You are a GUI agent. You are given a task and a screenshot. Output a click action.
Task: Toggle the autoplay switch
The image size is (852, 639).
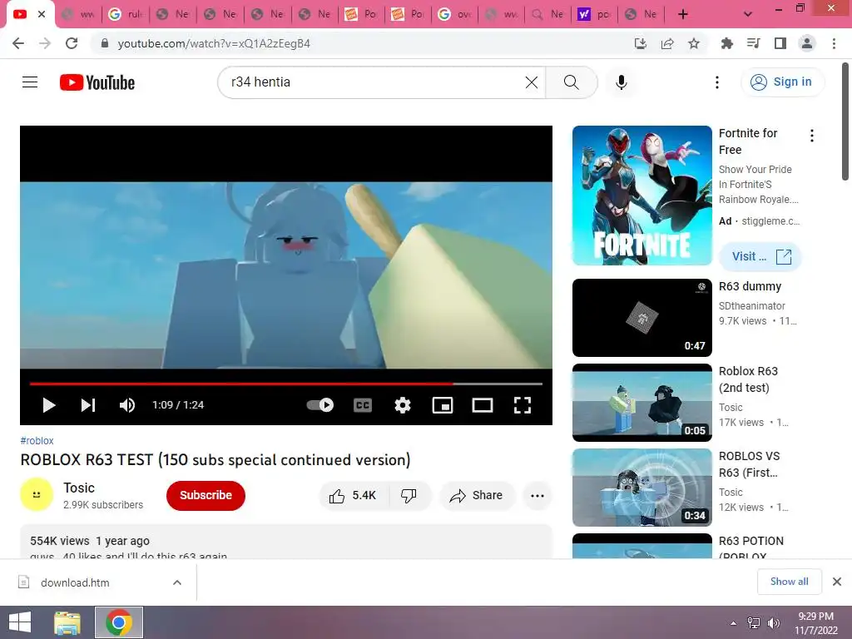[x=320, y=405]
